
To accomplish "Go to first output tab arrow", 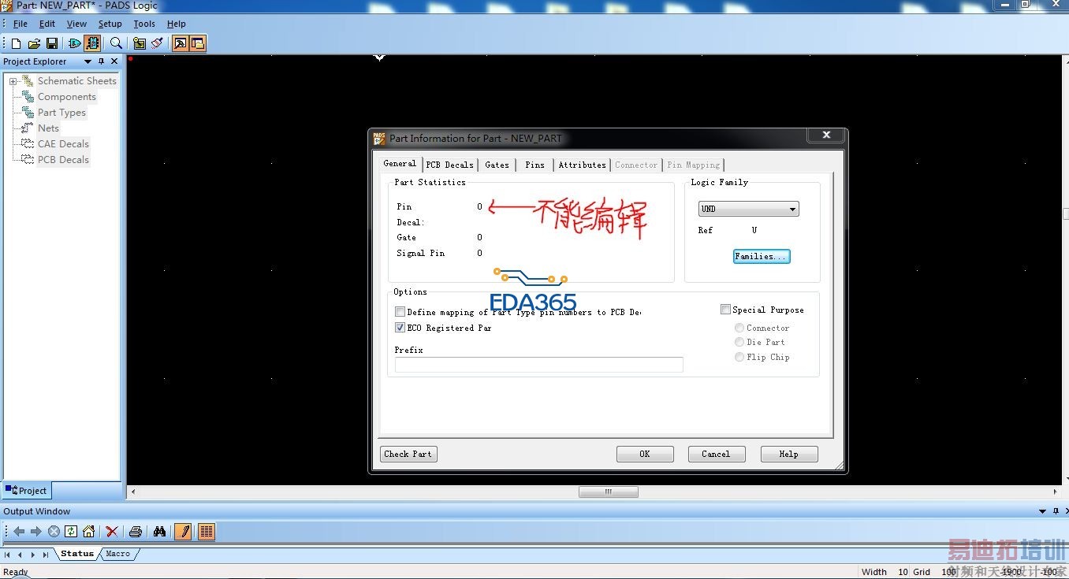I will click(8, 555).
